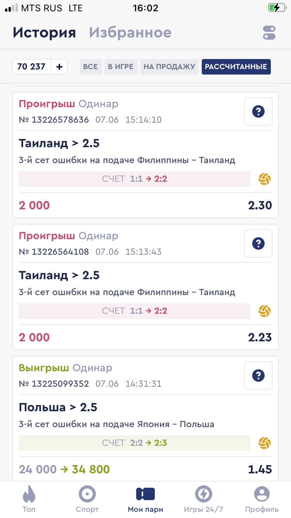The height and width of the screenshot is (518, 291).
Task: Switch to the История tab
Action: tap(44, 33)
